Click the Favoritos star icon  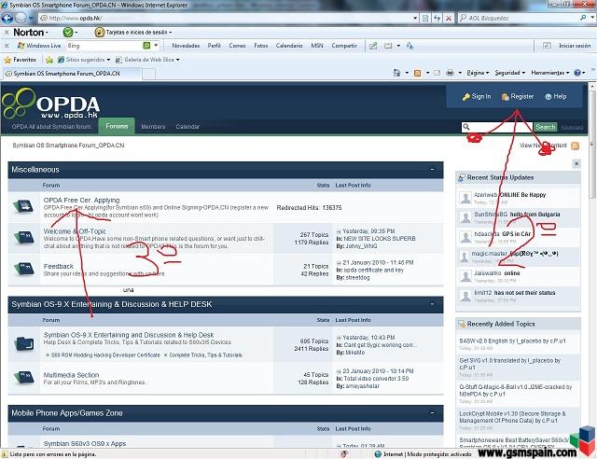[7, 60]
